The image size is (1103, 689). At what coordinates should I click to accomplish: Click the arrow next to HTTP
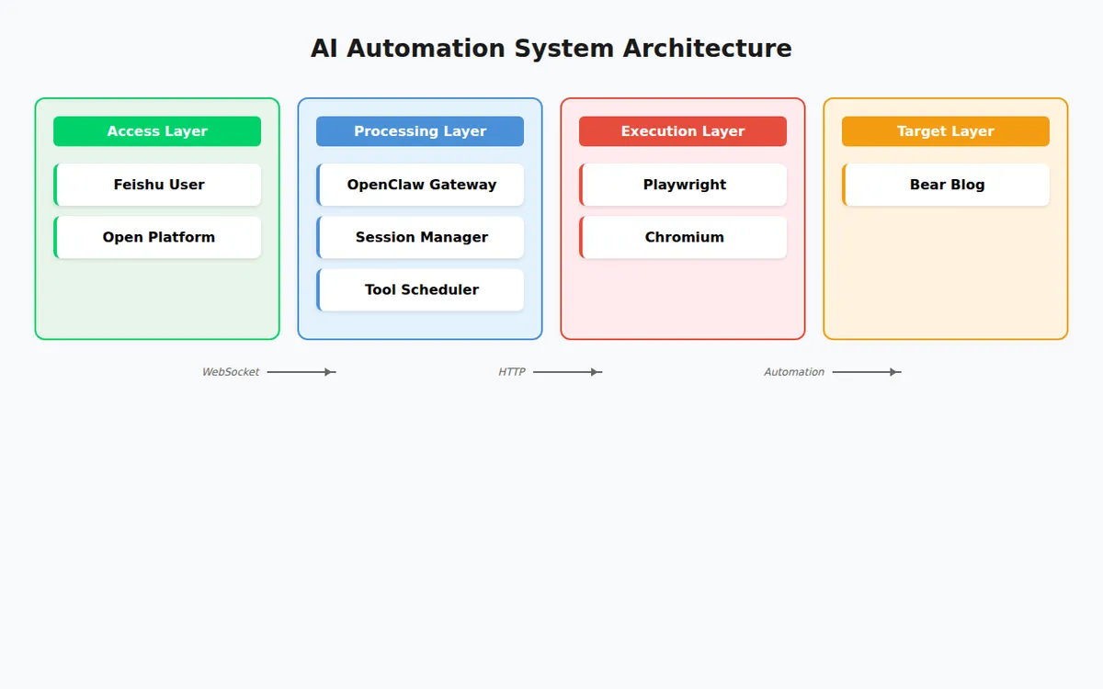click(x=567, y=372)
